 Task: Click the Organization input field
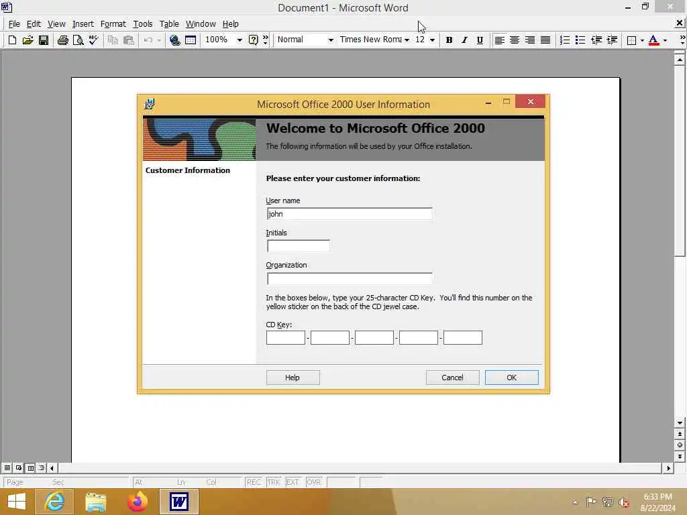click(349, 278)
